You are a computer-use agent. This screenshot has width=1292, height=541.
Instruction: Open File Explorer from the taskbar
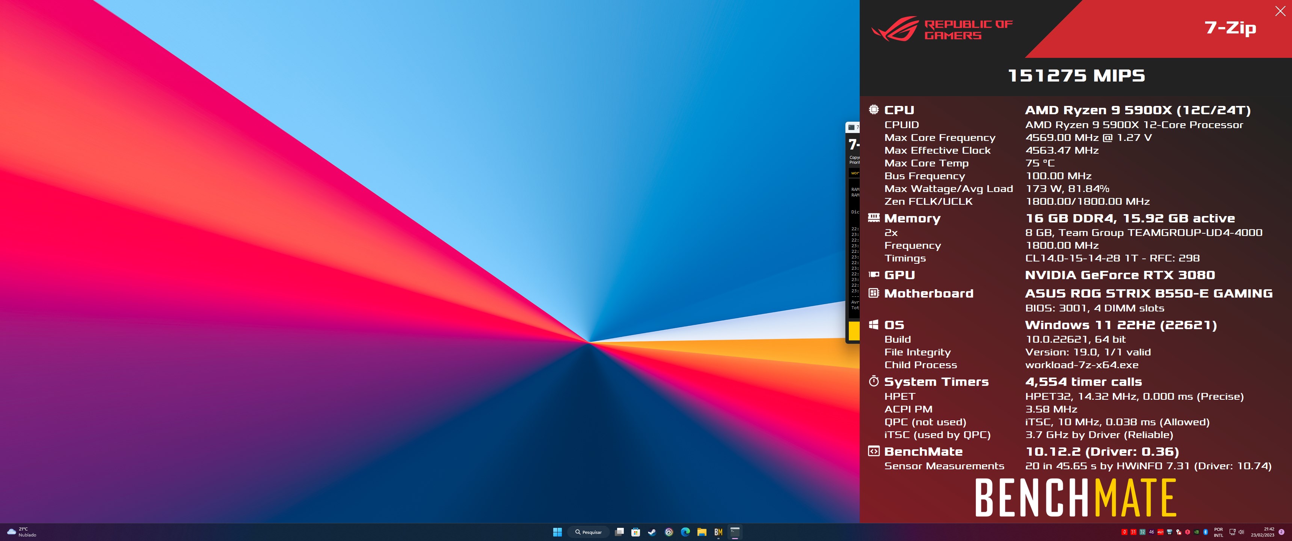(702, 532)
